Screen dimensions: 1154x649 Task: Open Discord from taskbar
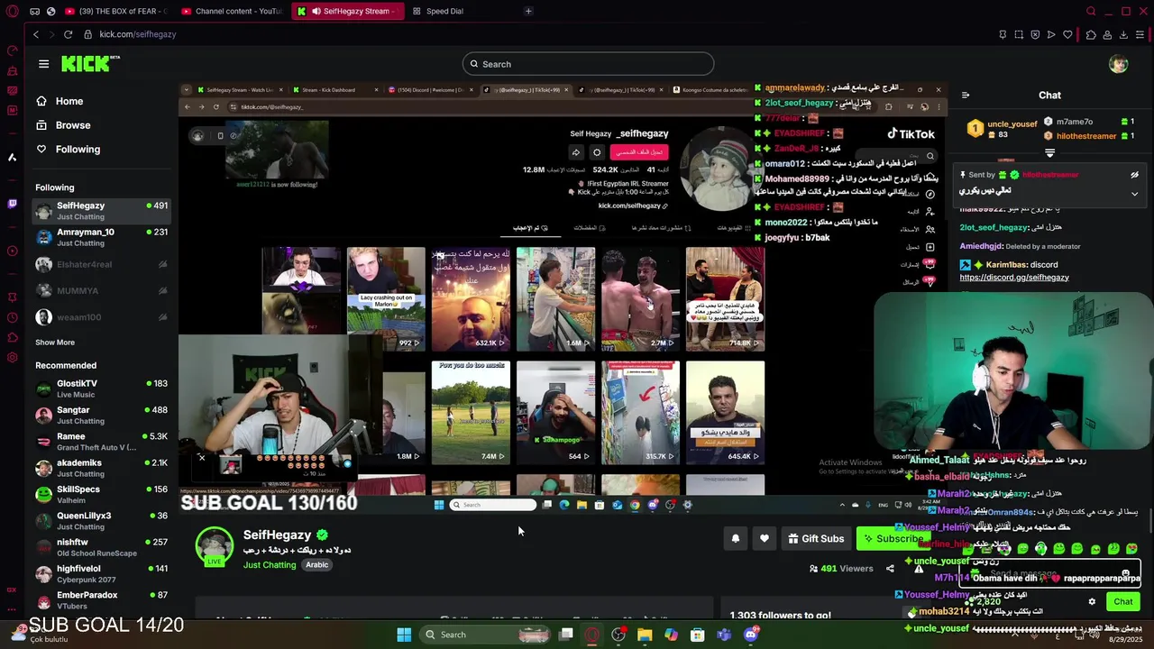(x=751, y=635)
